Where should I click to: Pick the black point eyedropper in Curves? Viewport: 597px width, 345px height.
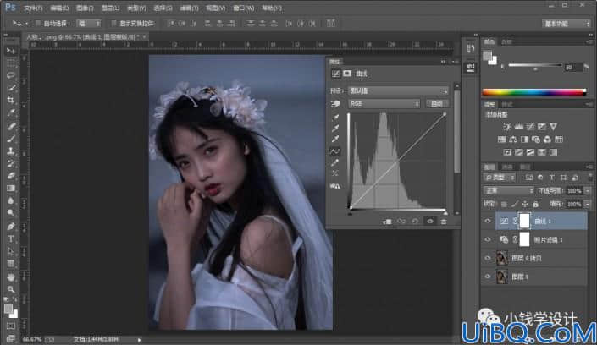tap(335, 118)
